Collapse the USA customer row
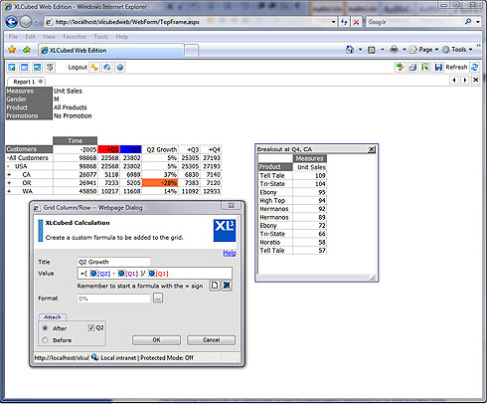Screen dimensions: 487x404 coord(8,166)
